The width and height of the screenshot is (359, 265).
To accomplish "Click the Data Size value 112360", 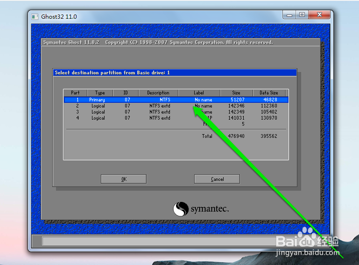I will pyautogui.click(x=269, y=106).
